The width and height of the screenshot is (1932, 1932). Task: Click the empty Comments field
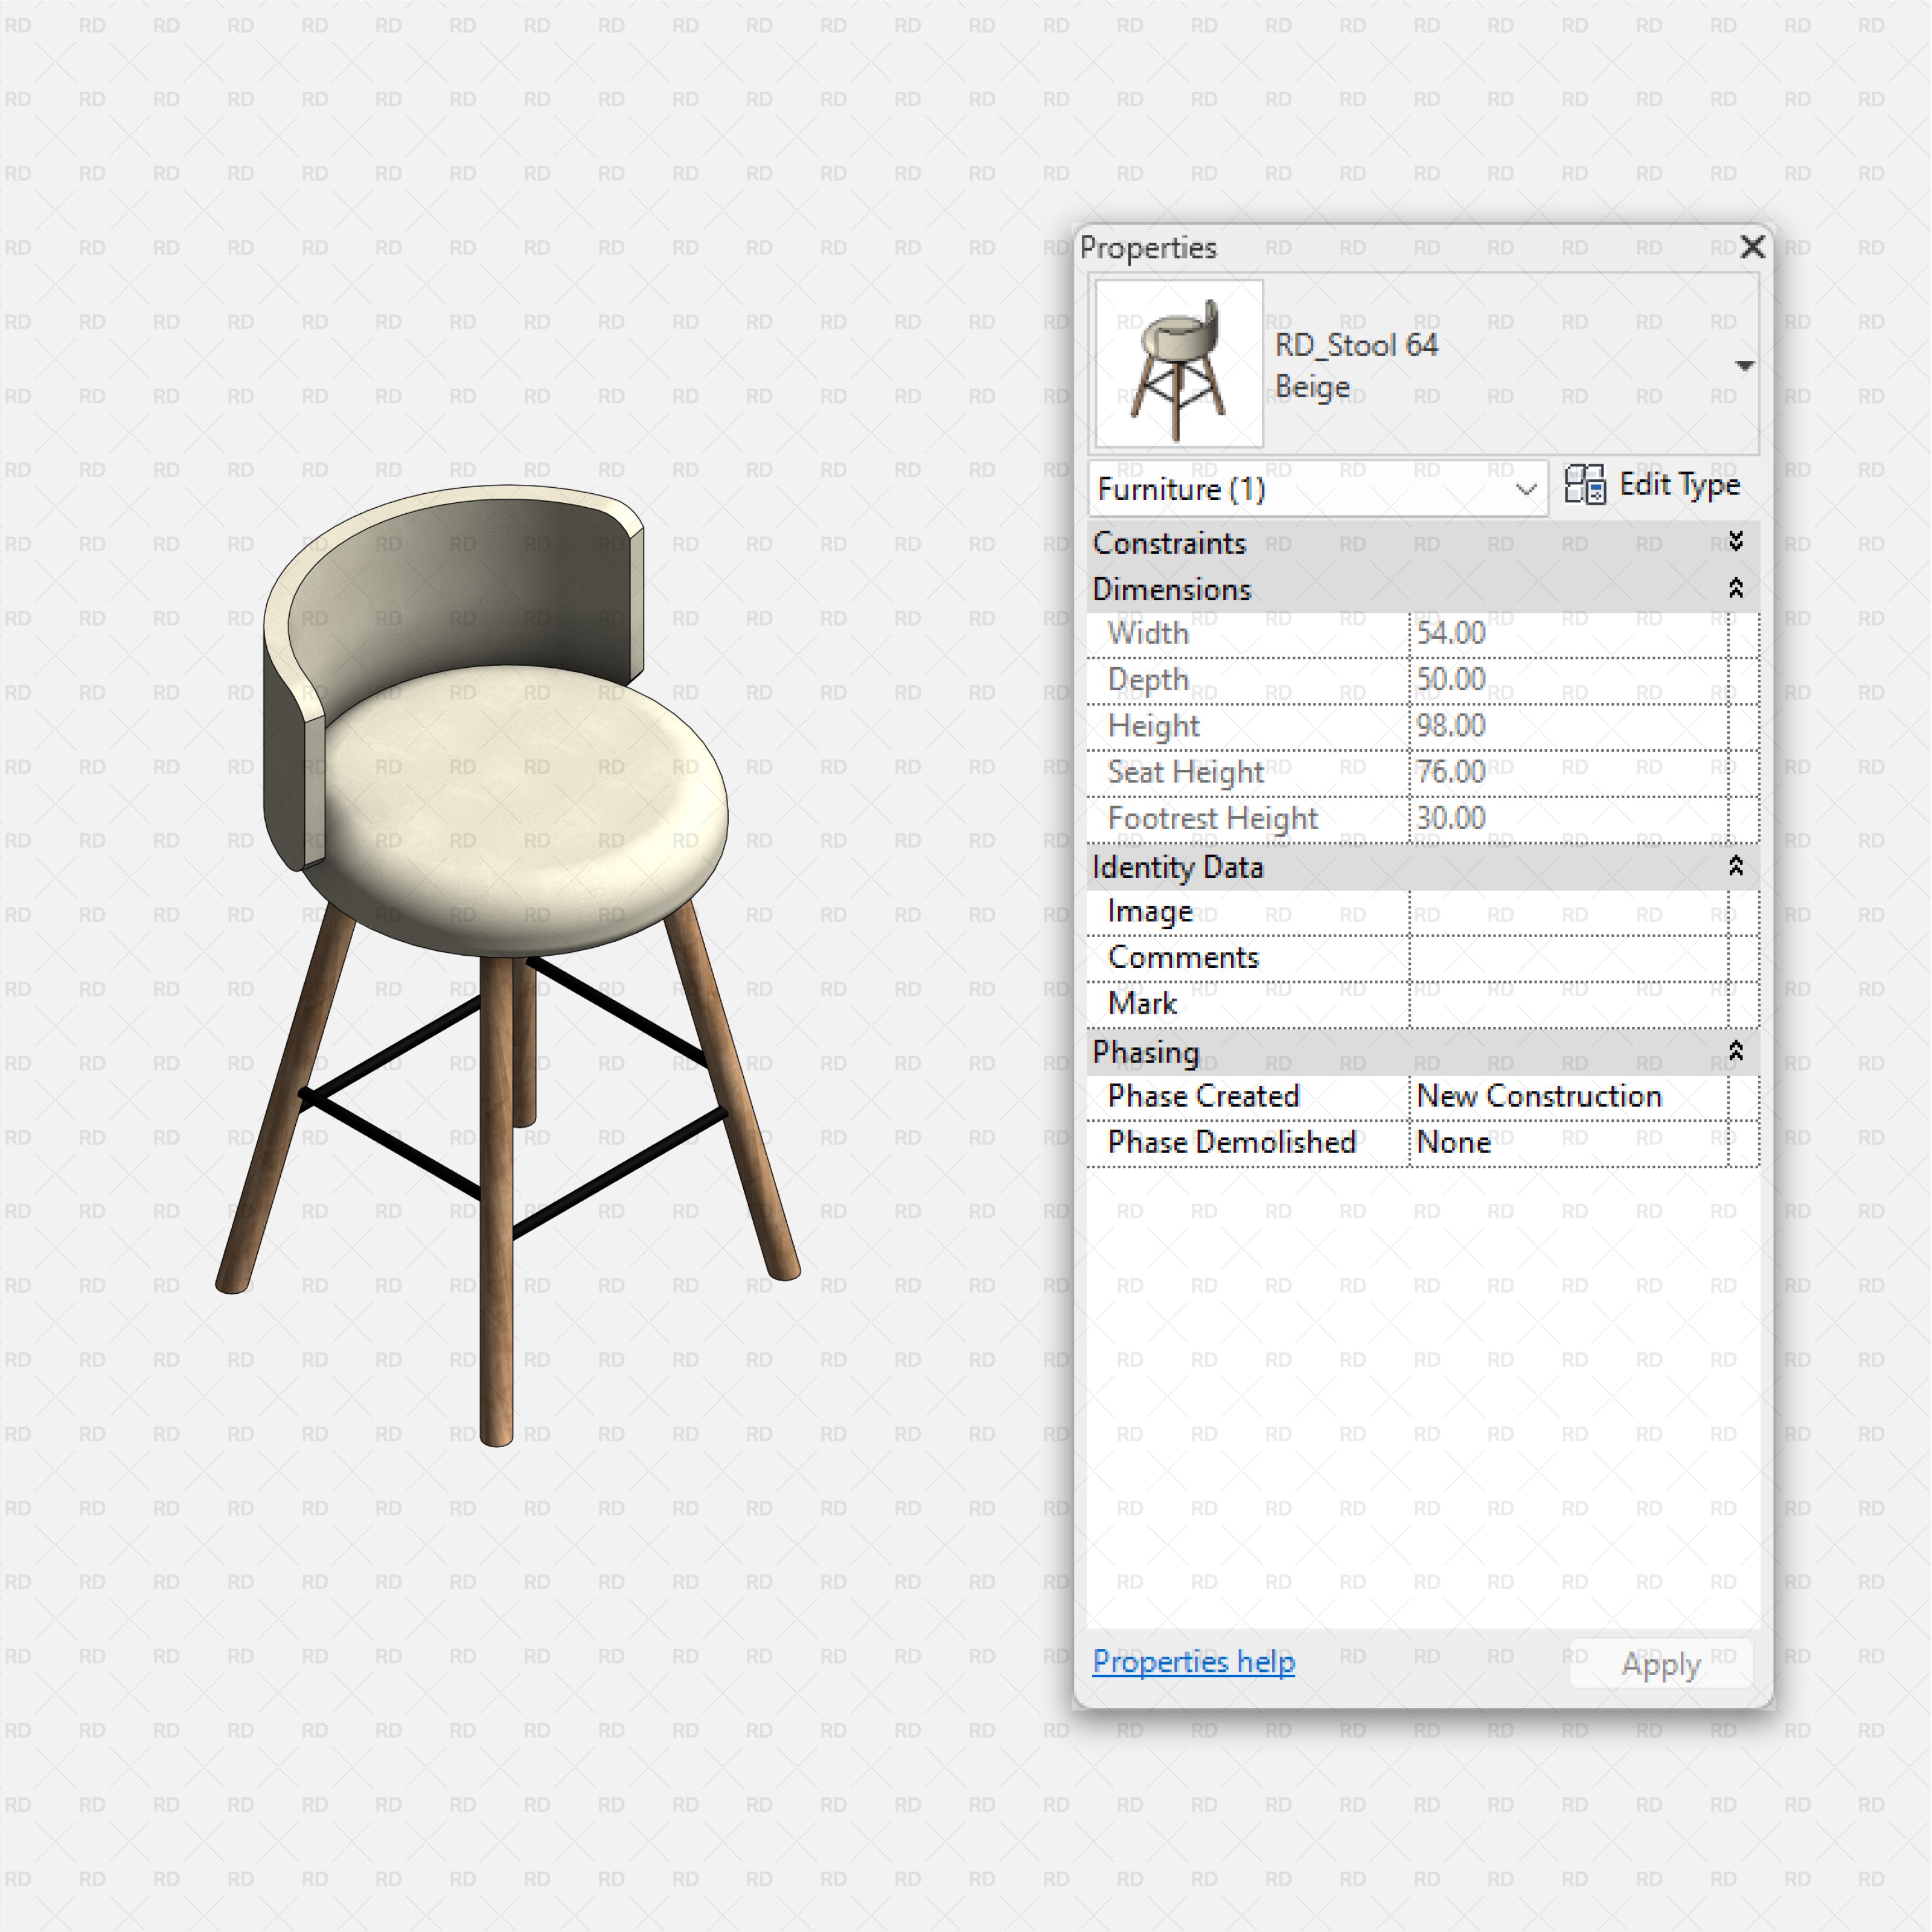[x=1570, y=957]
